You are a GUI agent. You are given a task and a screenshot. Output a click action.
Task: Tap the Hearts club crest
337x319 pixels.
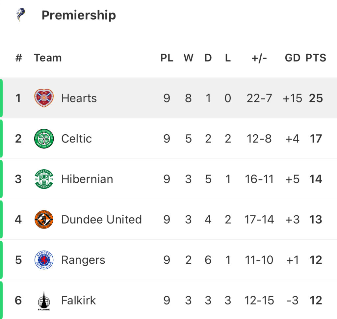pyautogui.click(x=44, y=98)
